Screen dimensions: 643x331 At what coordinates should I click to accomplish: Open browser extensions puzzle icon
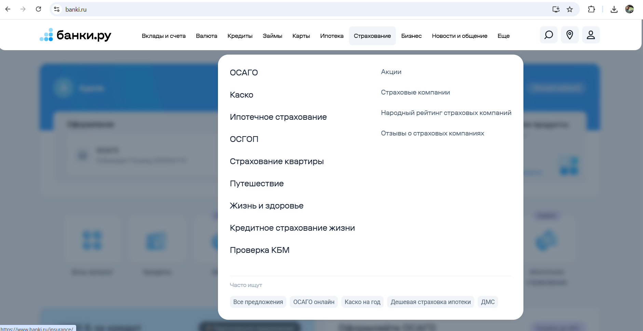(x=591, y=9)
